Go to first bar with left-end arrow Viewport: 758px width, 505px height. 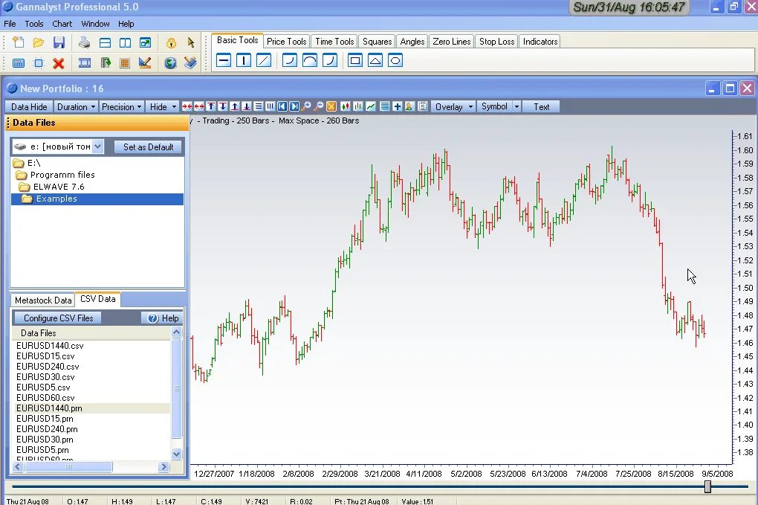pos(282,106)
